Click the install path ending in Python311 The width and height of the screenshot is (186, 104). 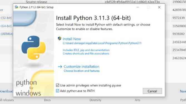(102, 43)
